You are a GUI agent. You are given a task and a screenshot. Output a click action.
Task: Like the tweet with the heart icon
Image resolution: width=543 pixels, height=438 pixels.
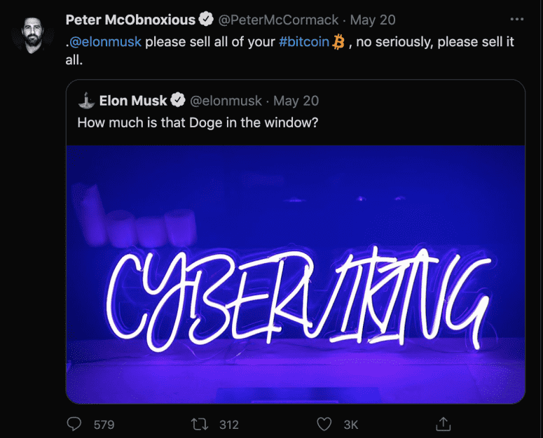tap(324, 424)
